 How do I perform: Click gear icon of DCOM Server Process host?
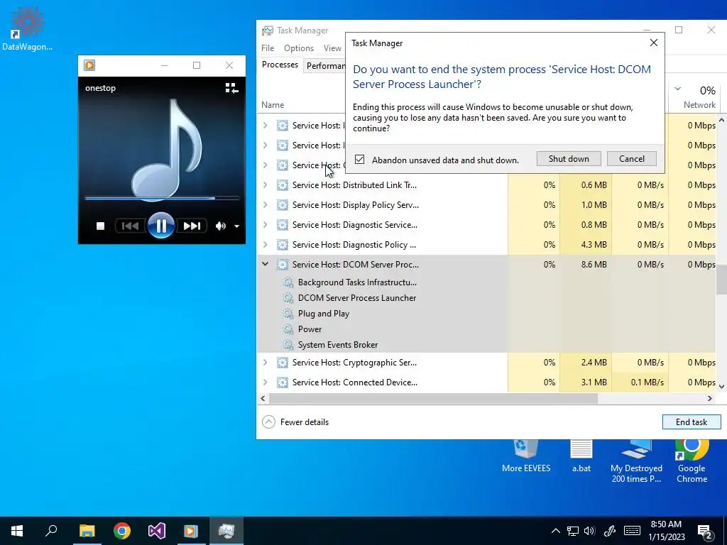click(283, 265)
